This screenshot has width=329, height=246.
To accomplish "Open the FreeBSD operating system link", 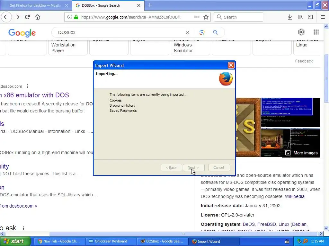I will point(266,224).
